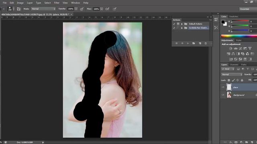Add an Exposure adjustment
Viewport: 257px width, 144px height.
(x=245, y=48)
